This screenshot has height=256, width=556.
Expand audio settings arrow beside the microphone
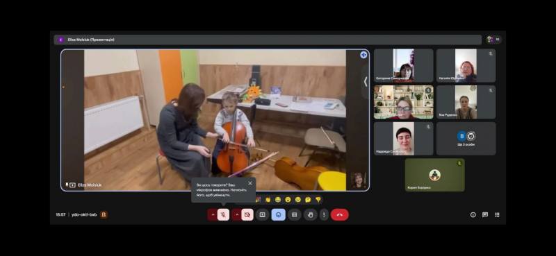pyautogui.click(x=213, y=214)
